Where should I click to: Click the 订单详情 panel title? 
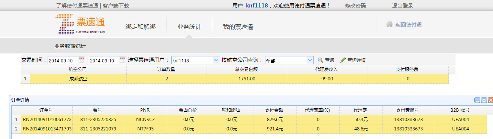pyautogui.click(x=20, y=100)
